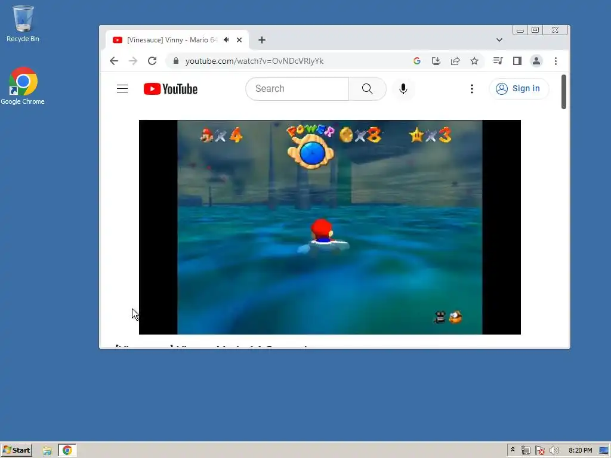611x458 pixels.
Task: Open YouTube settings three-dot menu
Action: pyautogui.click(x=472, y=89)
